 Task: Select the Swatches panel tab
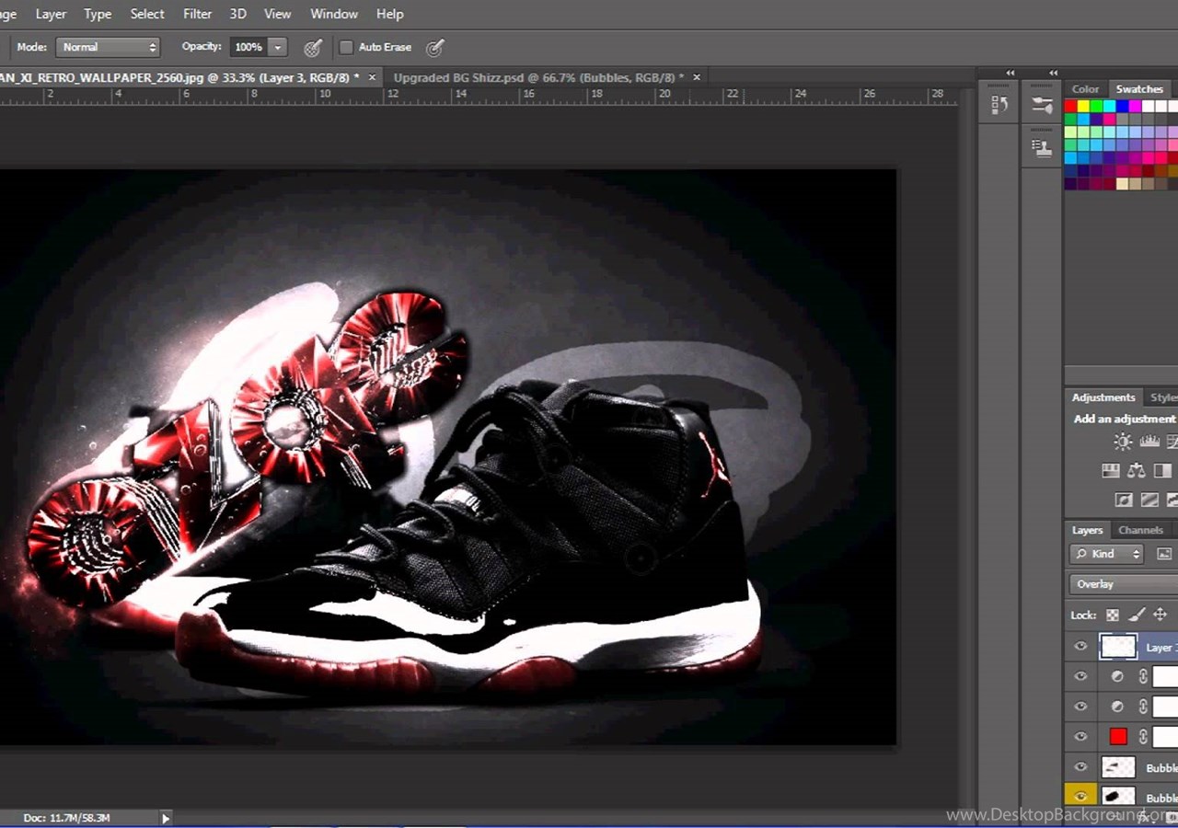pyautogui.click(x=1139, y=89)
